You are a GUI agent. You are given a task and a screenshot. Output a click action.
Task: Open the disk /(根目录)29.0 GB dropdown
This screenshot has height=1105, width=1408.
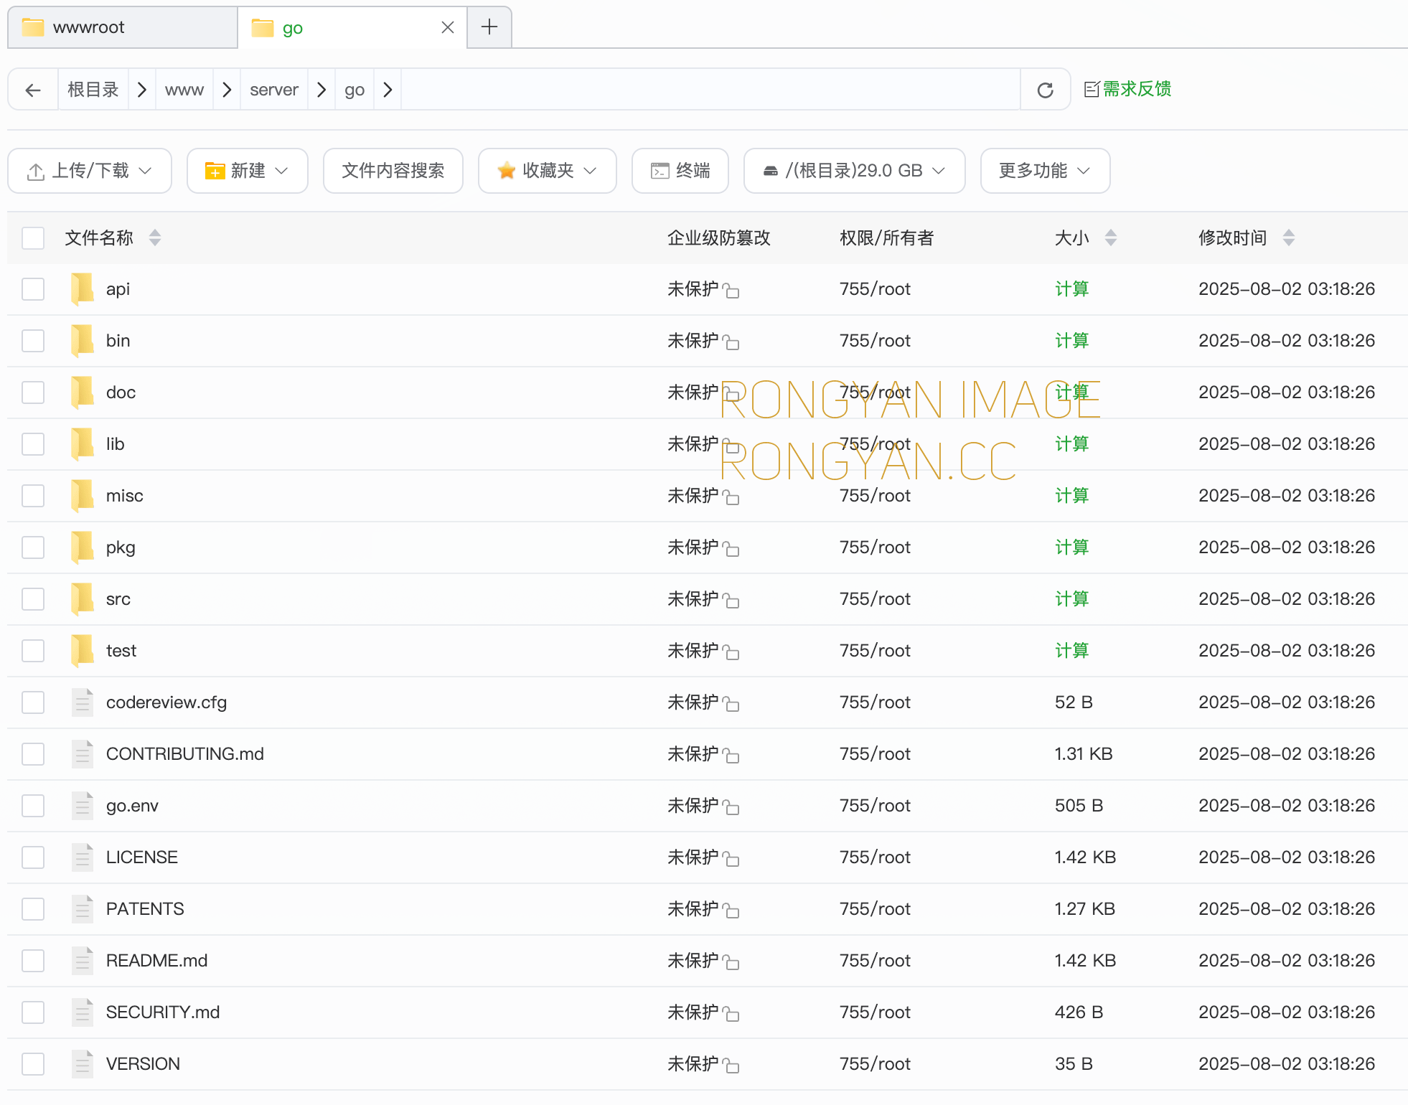pos(855,171)
